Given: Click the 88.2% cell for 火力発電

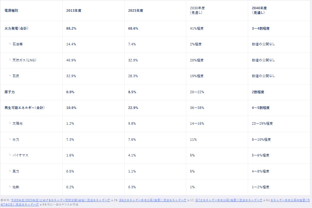Looking at the screenshot, I should coord(71,28).
